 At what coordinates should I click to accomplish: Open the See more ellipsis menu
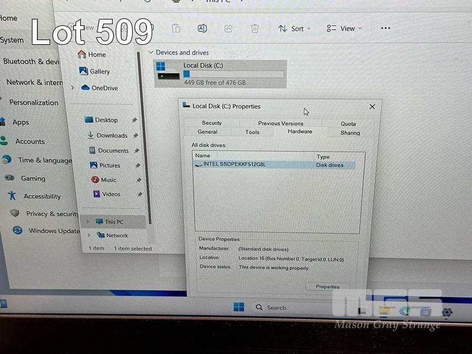(385, 28)
